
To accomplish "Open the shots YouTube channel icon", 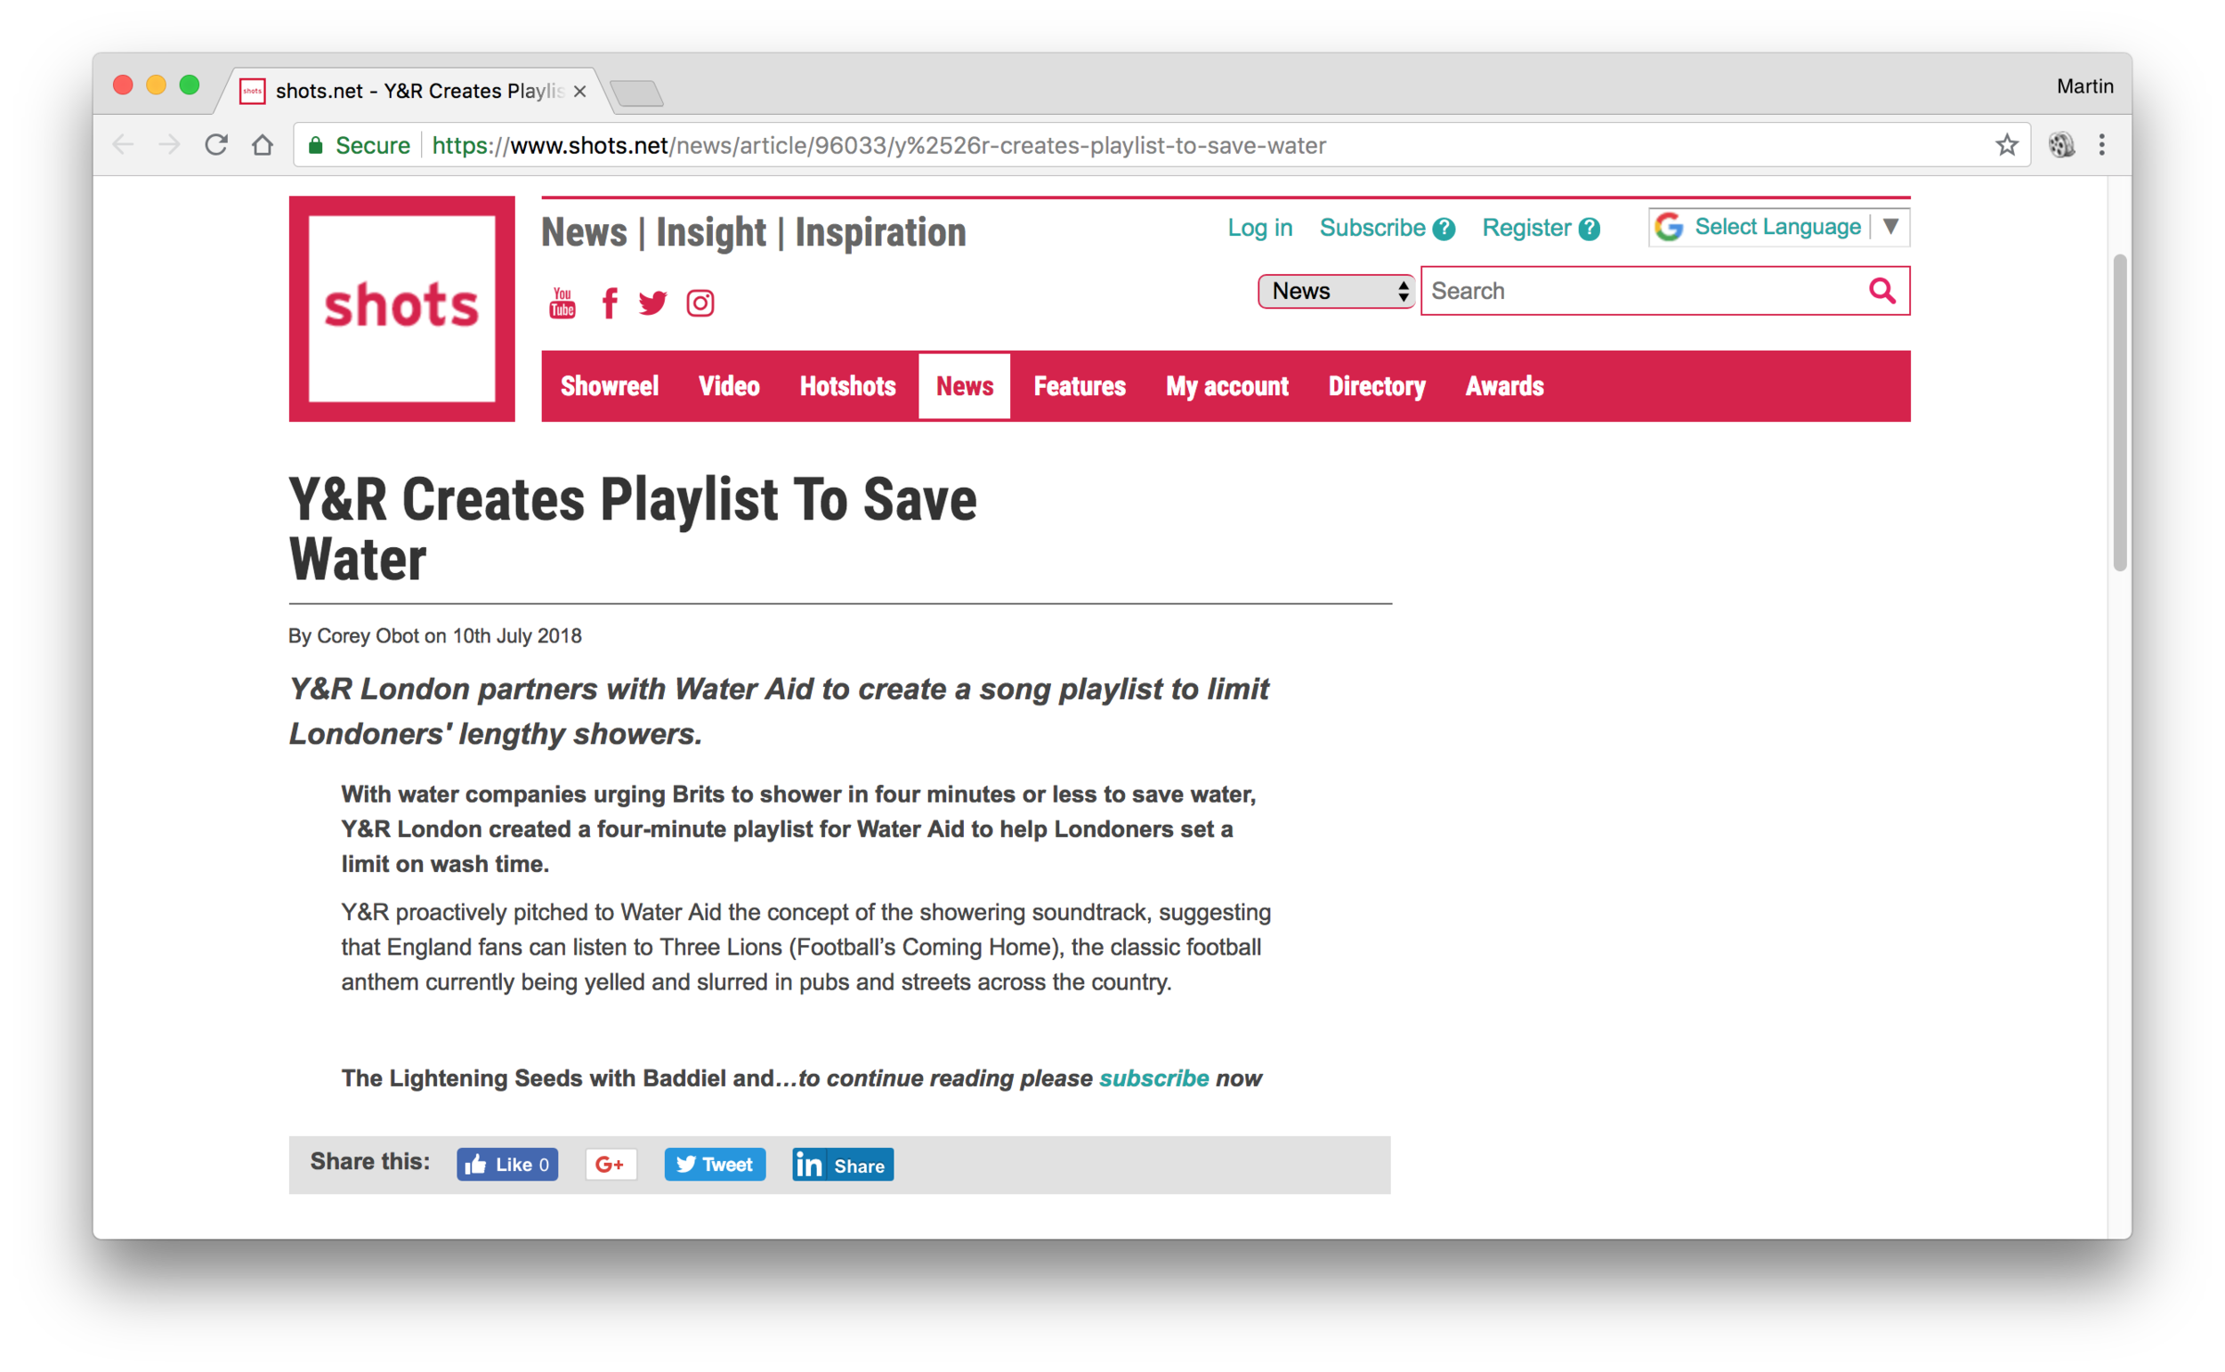I will coord(562,303).
